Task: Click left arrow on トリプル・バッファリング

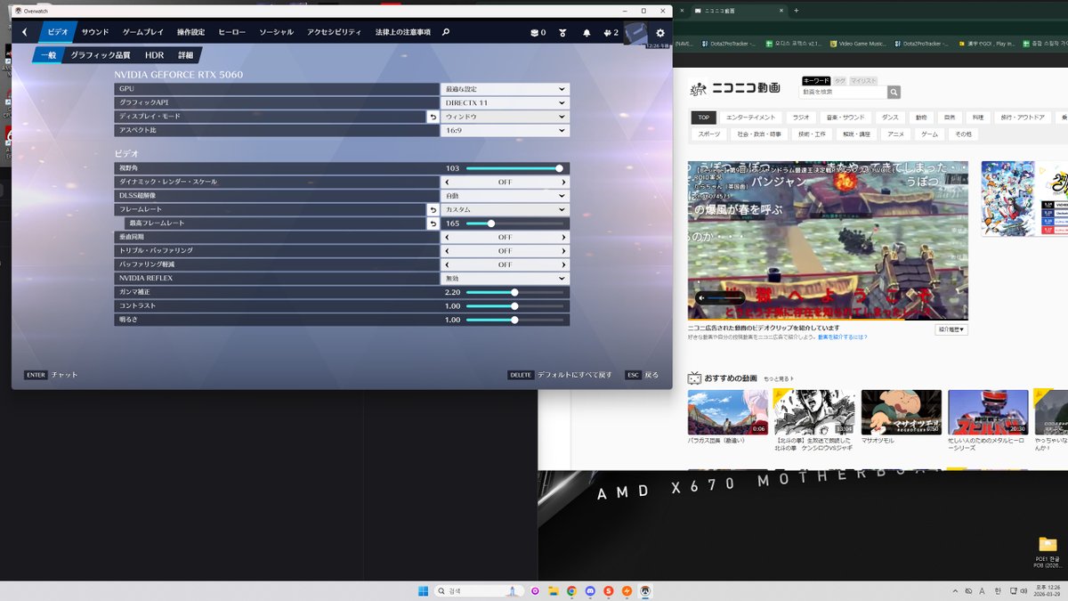Action: (x=447, y=251)
